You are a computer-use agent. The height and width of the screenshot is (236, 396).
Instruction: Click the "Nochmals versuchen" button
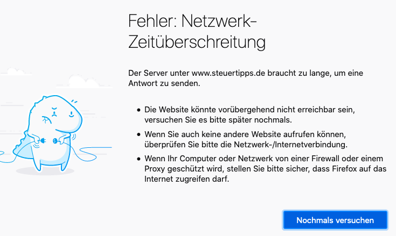point(335,220)
